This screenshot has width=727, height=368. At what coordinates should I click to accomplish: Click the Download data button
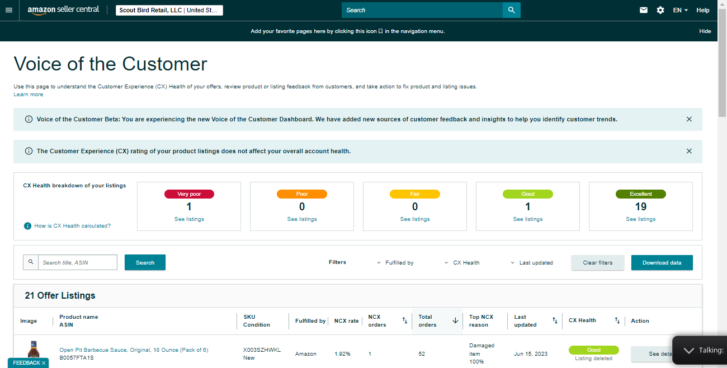coord(662,262)
